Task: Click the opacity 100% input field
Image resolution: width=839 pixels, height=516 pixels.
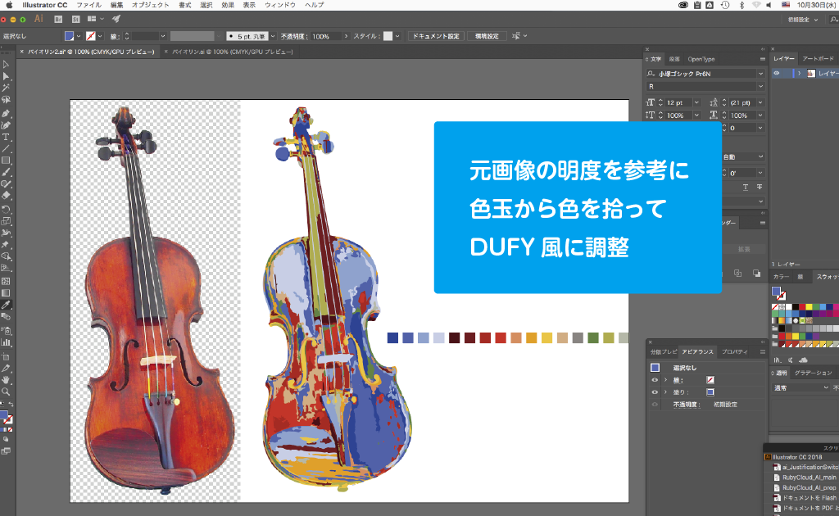Action: [x=326, y=36]
